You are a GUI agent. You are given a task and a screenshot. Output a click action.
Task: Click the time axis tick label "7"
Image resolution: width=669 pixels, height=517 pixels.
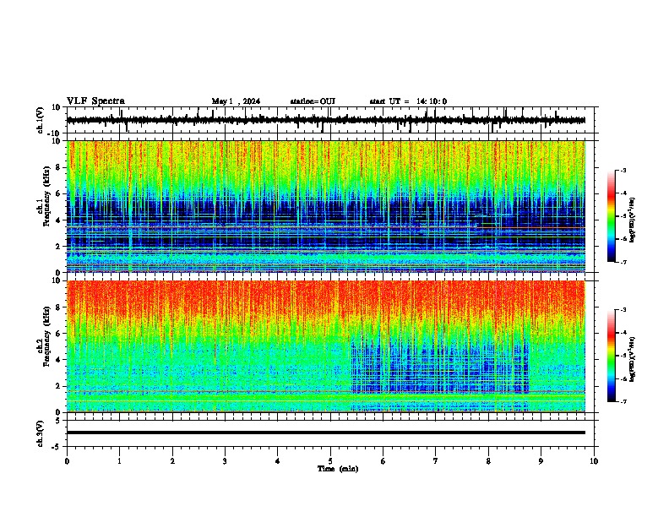(436, 461)
